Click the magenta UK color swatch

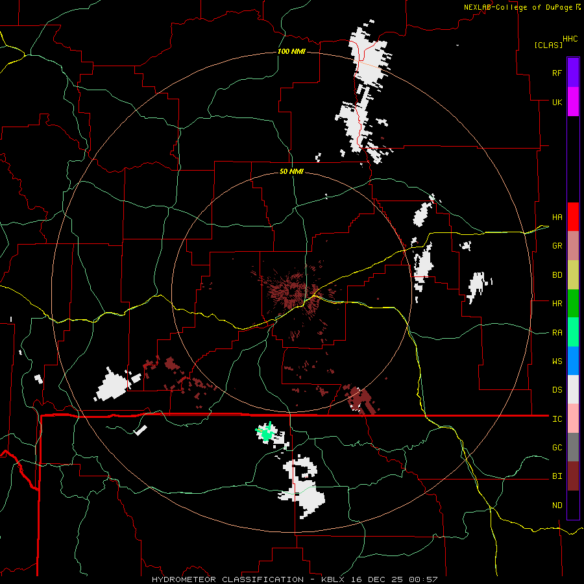(x=573, y=102)
